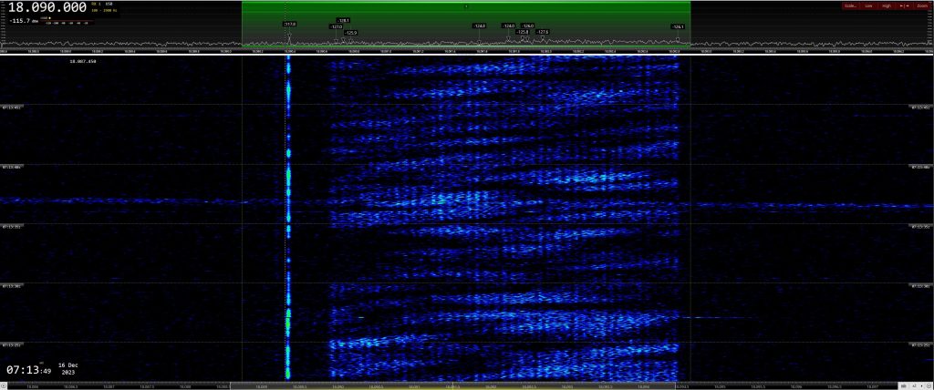Click the small handle atop green passband
Screen dimensions: 934x390
pos(466,6)
